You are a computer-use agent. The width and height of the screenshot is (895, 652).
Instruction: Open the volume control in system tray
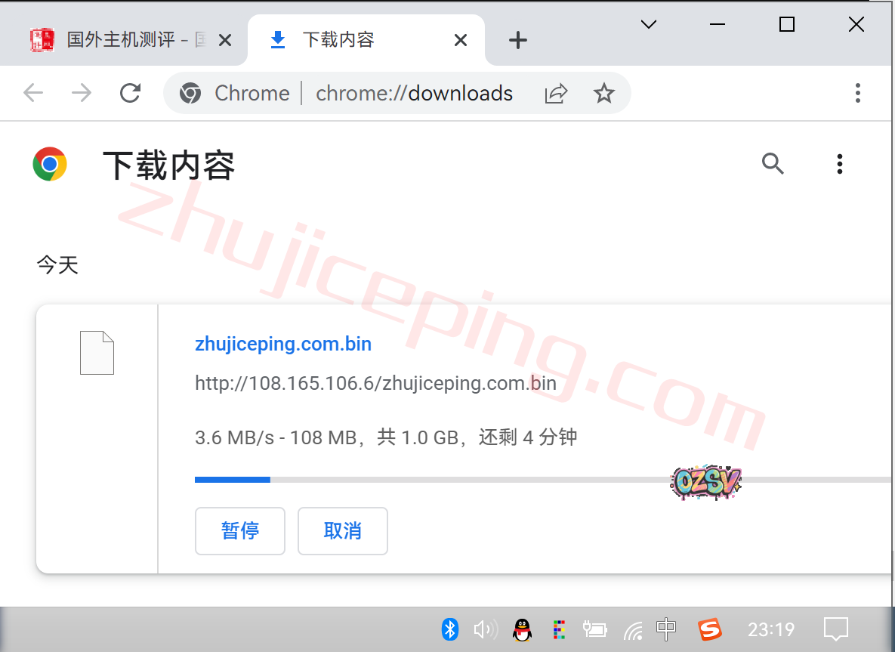[485, 629]
